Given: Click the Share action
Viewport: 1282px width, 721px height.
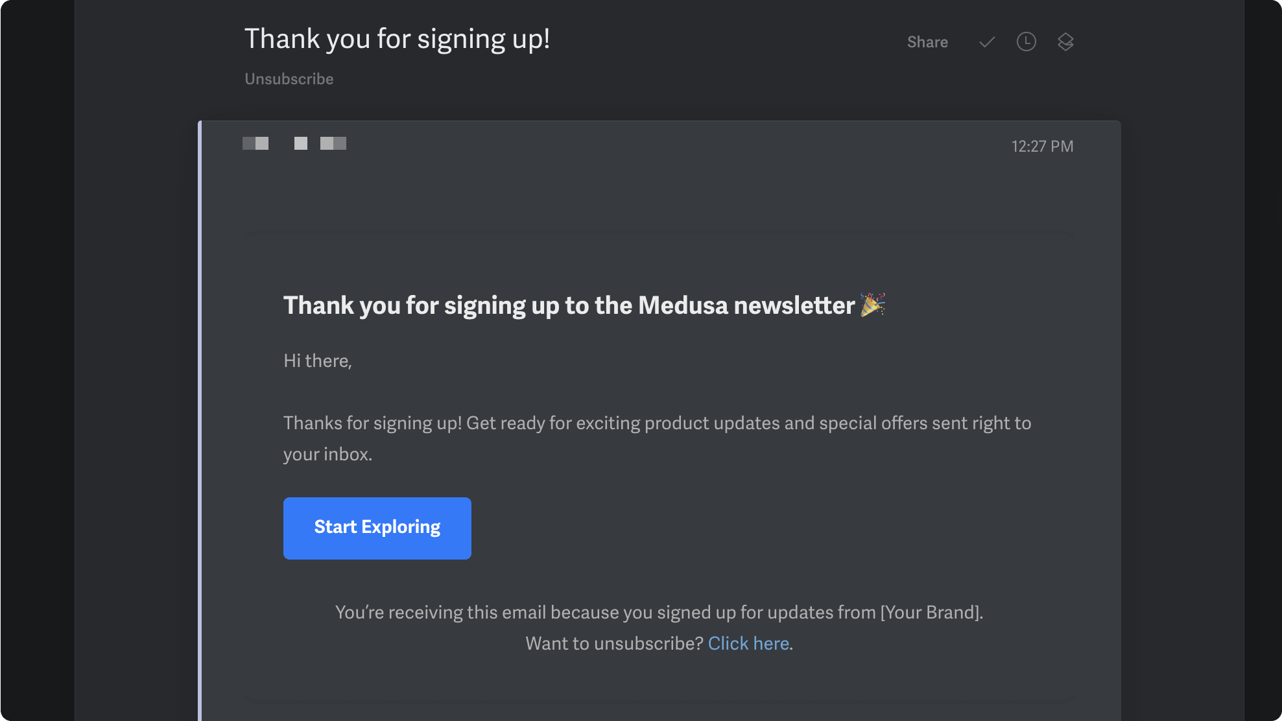Looking at the screenshot, I should point(927,42).
